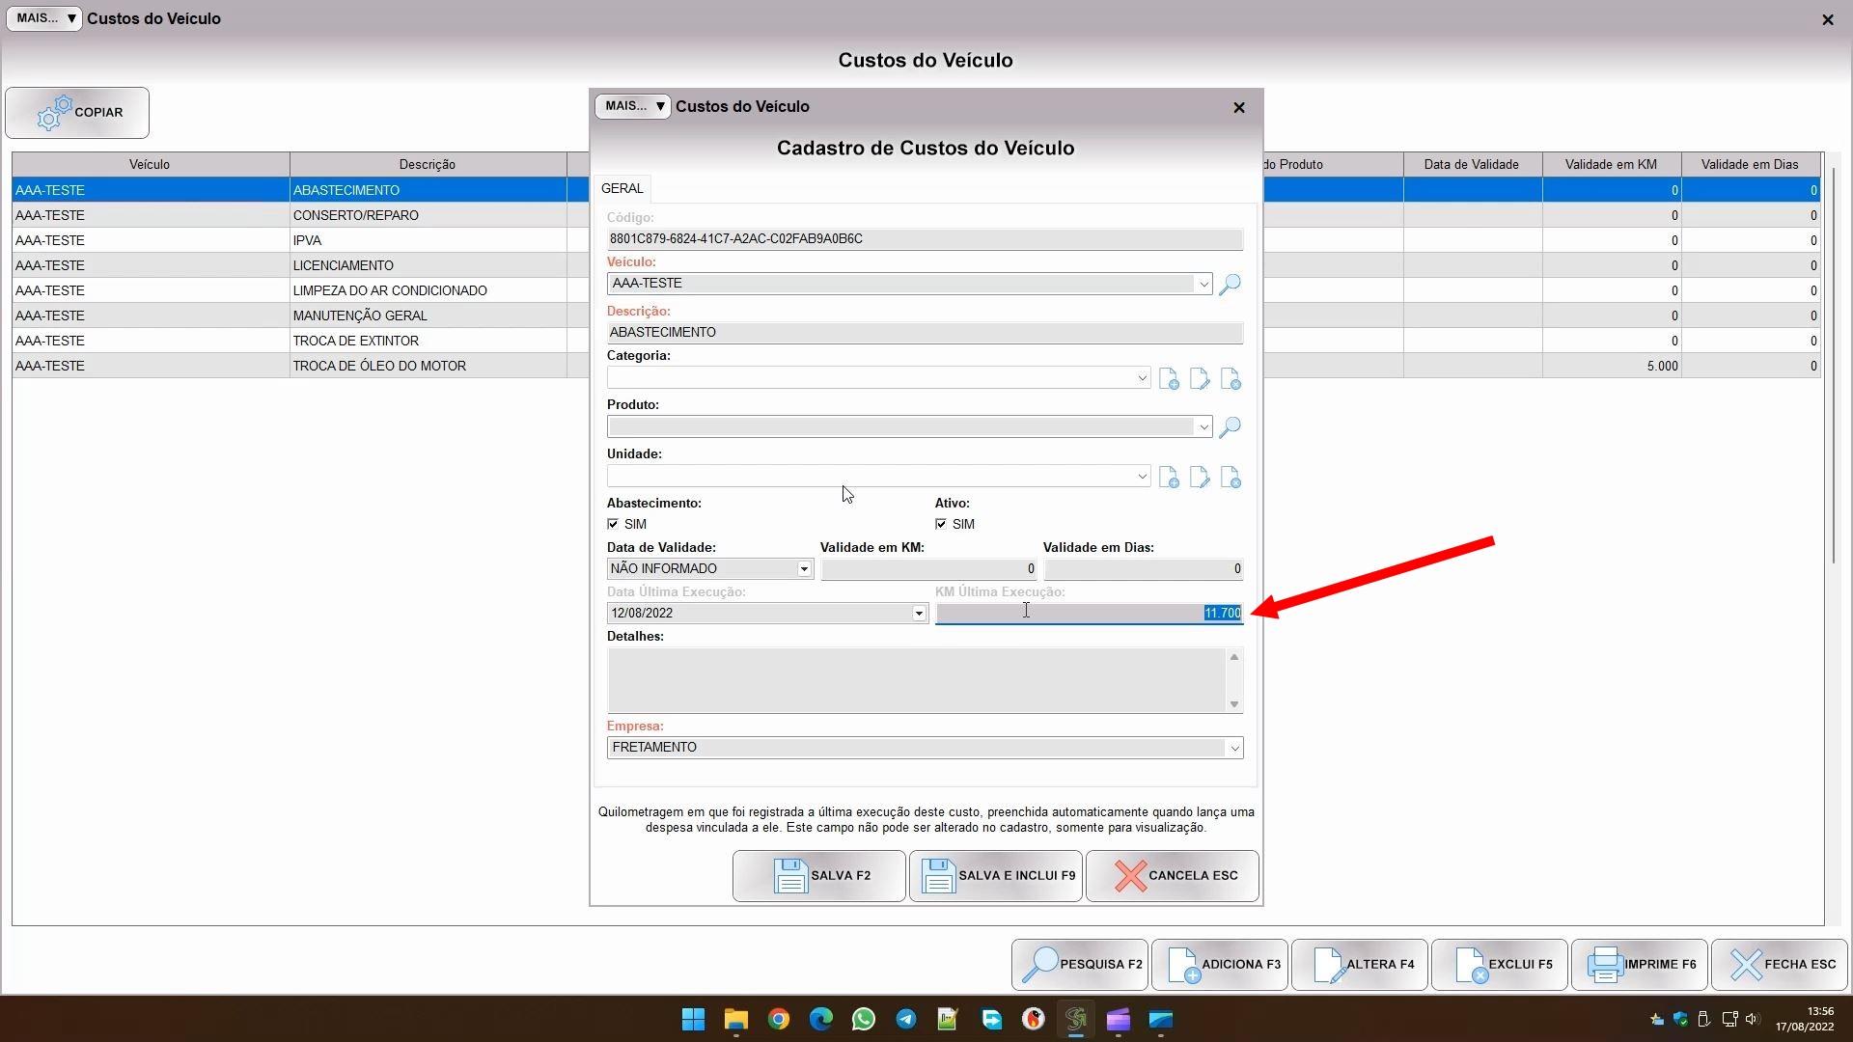Click the Detalhes text area
This screenshot has width=1853, height=1042.
pos(915,680)
